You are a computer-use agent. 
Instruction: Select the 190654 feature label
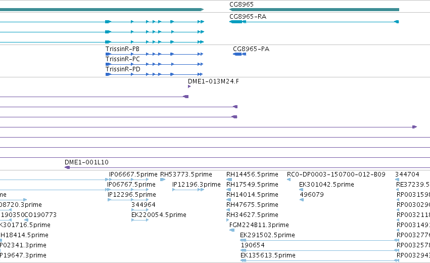pos(253,245)
